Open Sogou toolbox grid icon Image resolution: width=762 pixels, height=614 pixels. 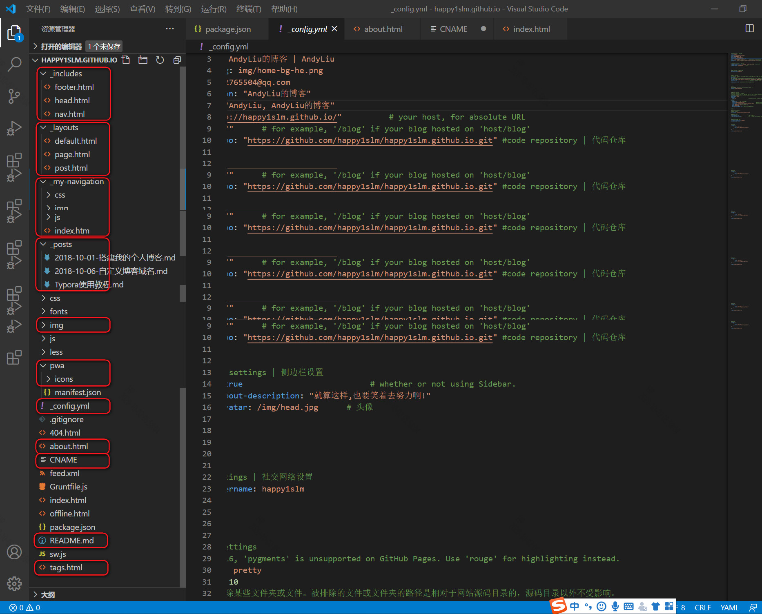(669, 607)
